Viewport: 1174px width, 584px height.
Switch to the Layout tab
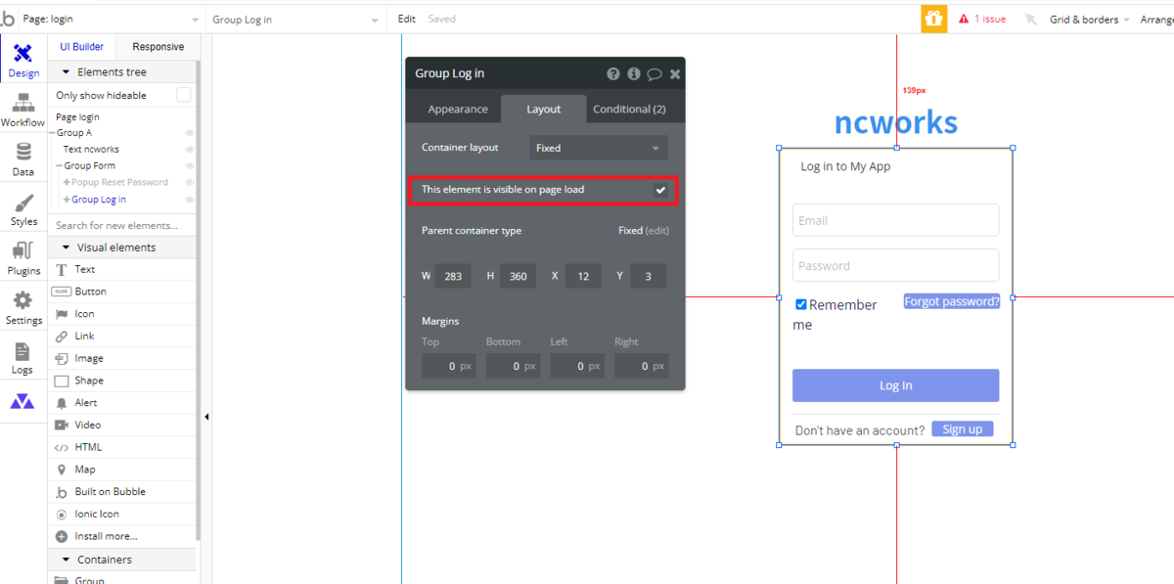pyautogui.click(x=544, y=110)
